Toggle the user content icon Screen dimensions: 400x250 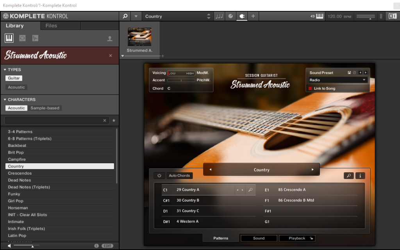[110, 39]
